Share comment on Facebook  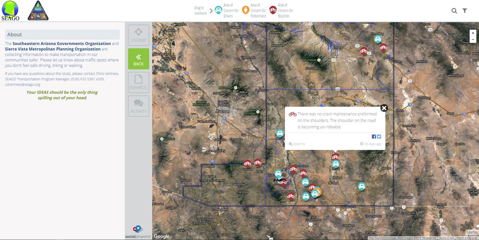374,137
